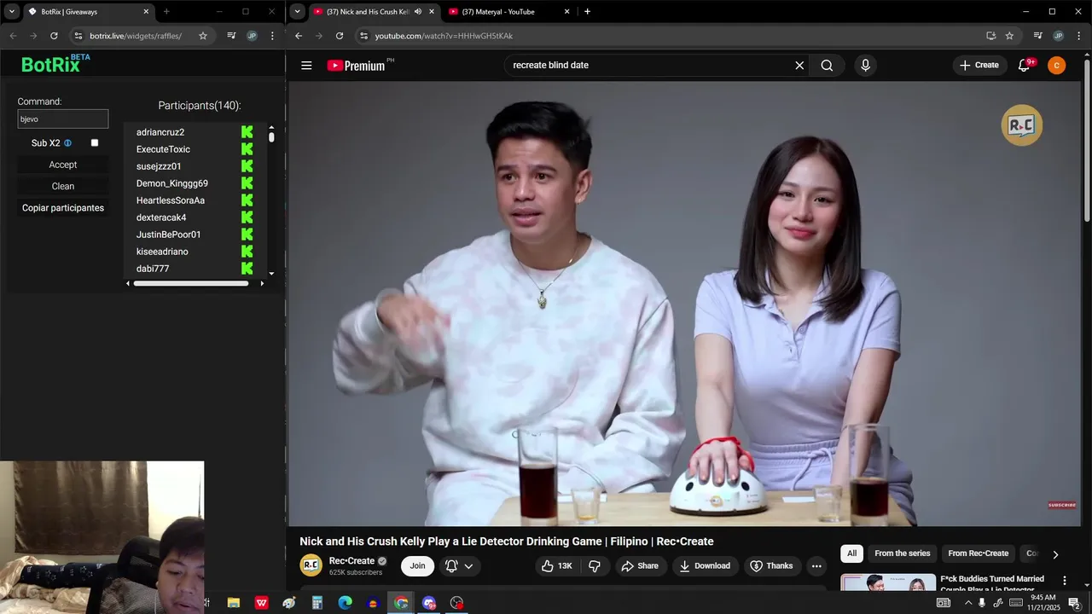Show hidden system tray icons

pos(967,603)
